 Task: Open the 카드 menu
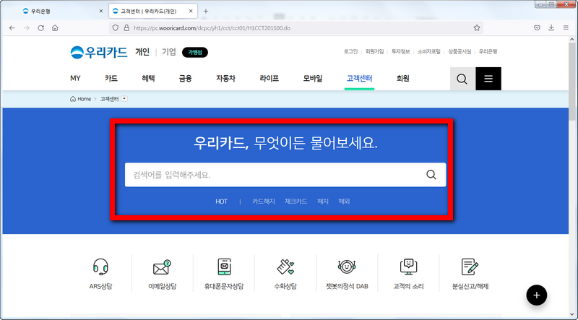pos(111,78)
